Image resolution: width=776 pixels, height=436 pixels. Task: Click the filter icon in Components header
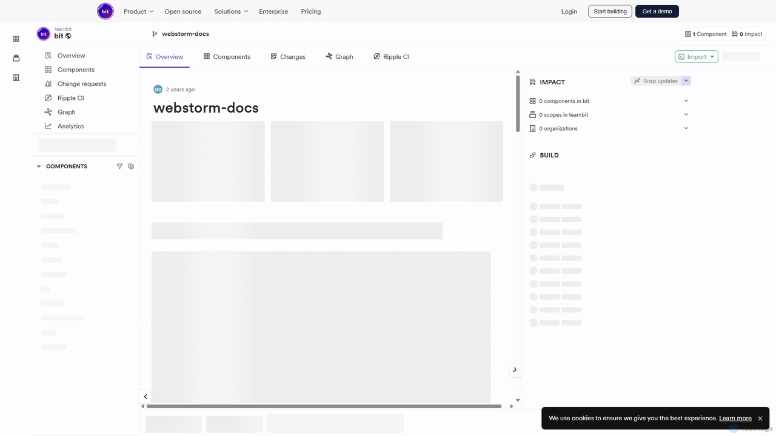[x=119, y=166]
